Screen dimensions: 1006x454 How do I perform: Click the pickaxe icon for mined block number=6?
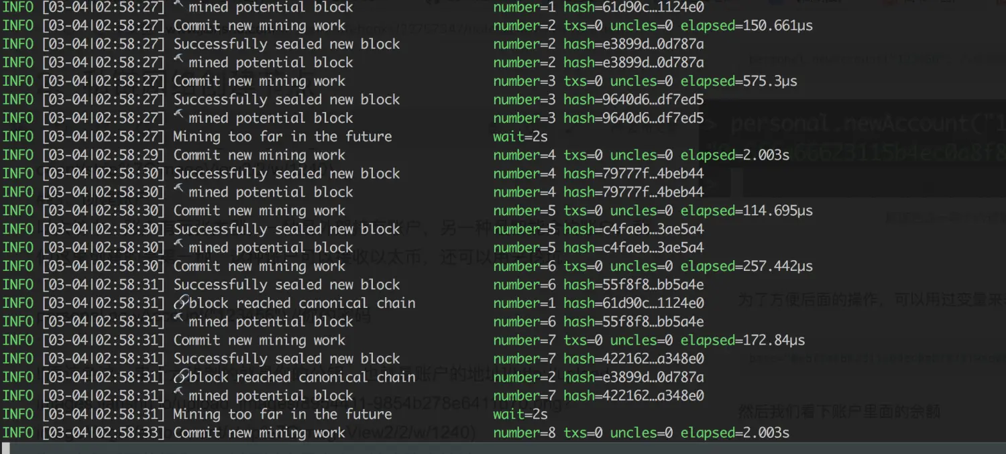click(179, 320)
